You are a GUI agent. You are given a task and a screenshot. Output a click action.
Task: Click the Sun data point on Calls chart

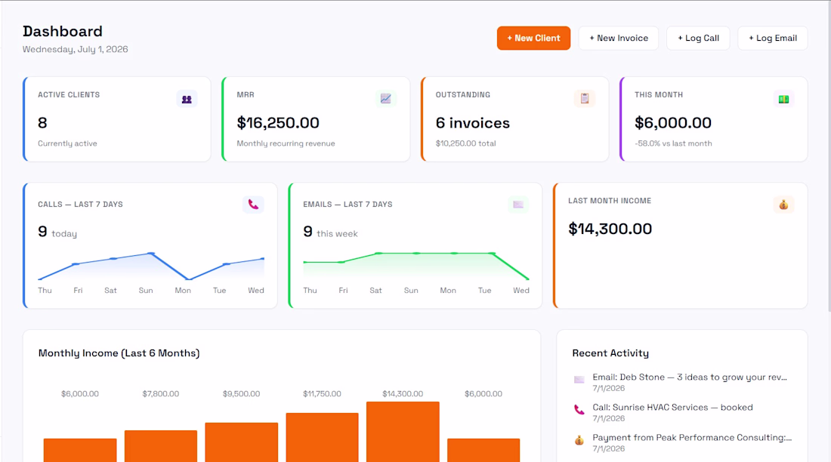152,253
